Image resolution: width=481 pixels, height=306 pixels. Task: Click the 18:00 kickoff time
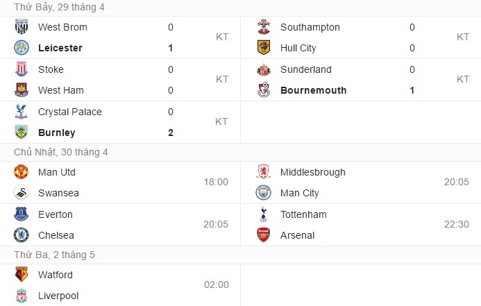point(216,182)
